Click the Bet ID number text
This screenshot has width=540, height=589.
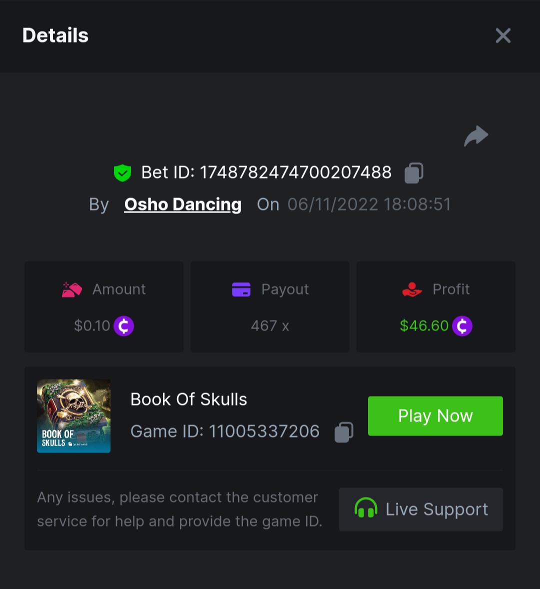(x=295, y=172)
